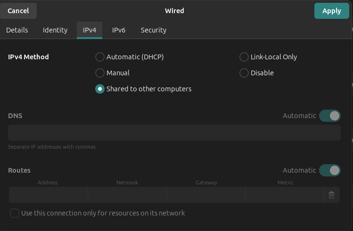Viewport: 353px width, 231px height.
Task: Click the route Gateway field
Action: pos(206,195)
